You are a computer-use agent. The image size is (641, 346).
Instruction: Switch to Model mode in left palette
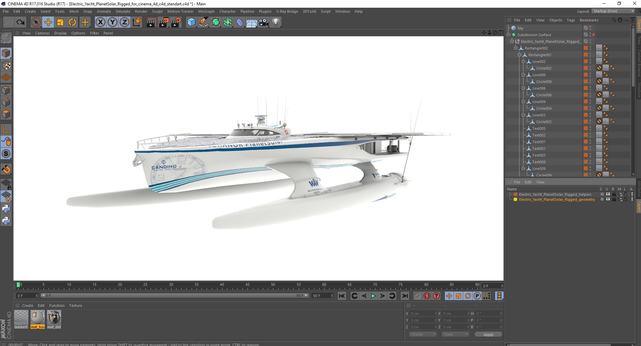click(6, 53)
